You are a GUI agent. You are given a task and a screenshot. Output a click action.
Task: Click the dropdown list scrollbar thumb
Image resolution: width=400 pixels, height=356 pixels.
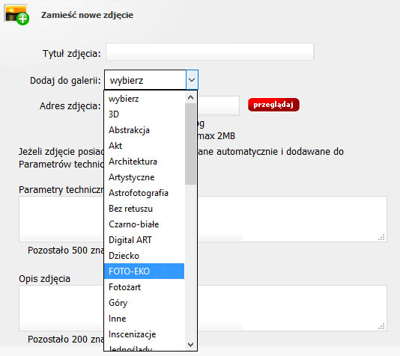coord(190,144)
